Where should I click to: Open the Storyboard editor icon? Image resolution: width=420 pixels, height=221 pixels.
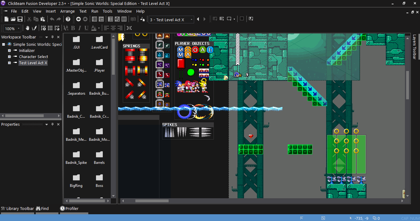pyautogui.click(x=95, y=19)
